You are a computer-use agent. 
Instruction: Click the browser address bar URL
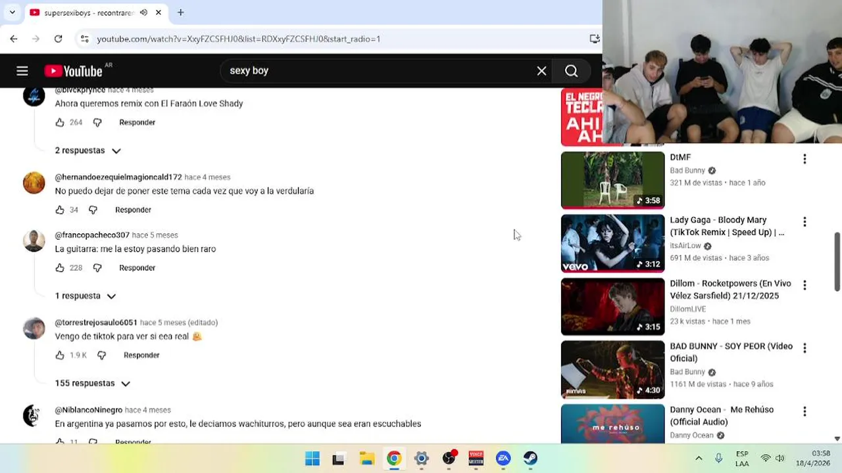pyautogui.click(x=239, y=39)
